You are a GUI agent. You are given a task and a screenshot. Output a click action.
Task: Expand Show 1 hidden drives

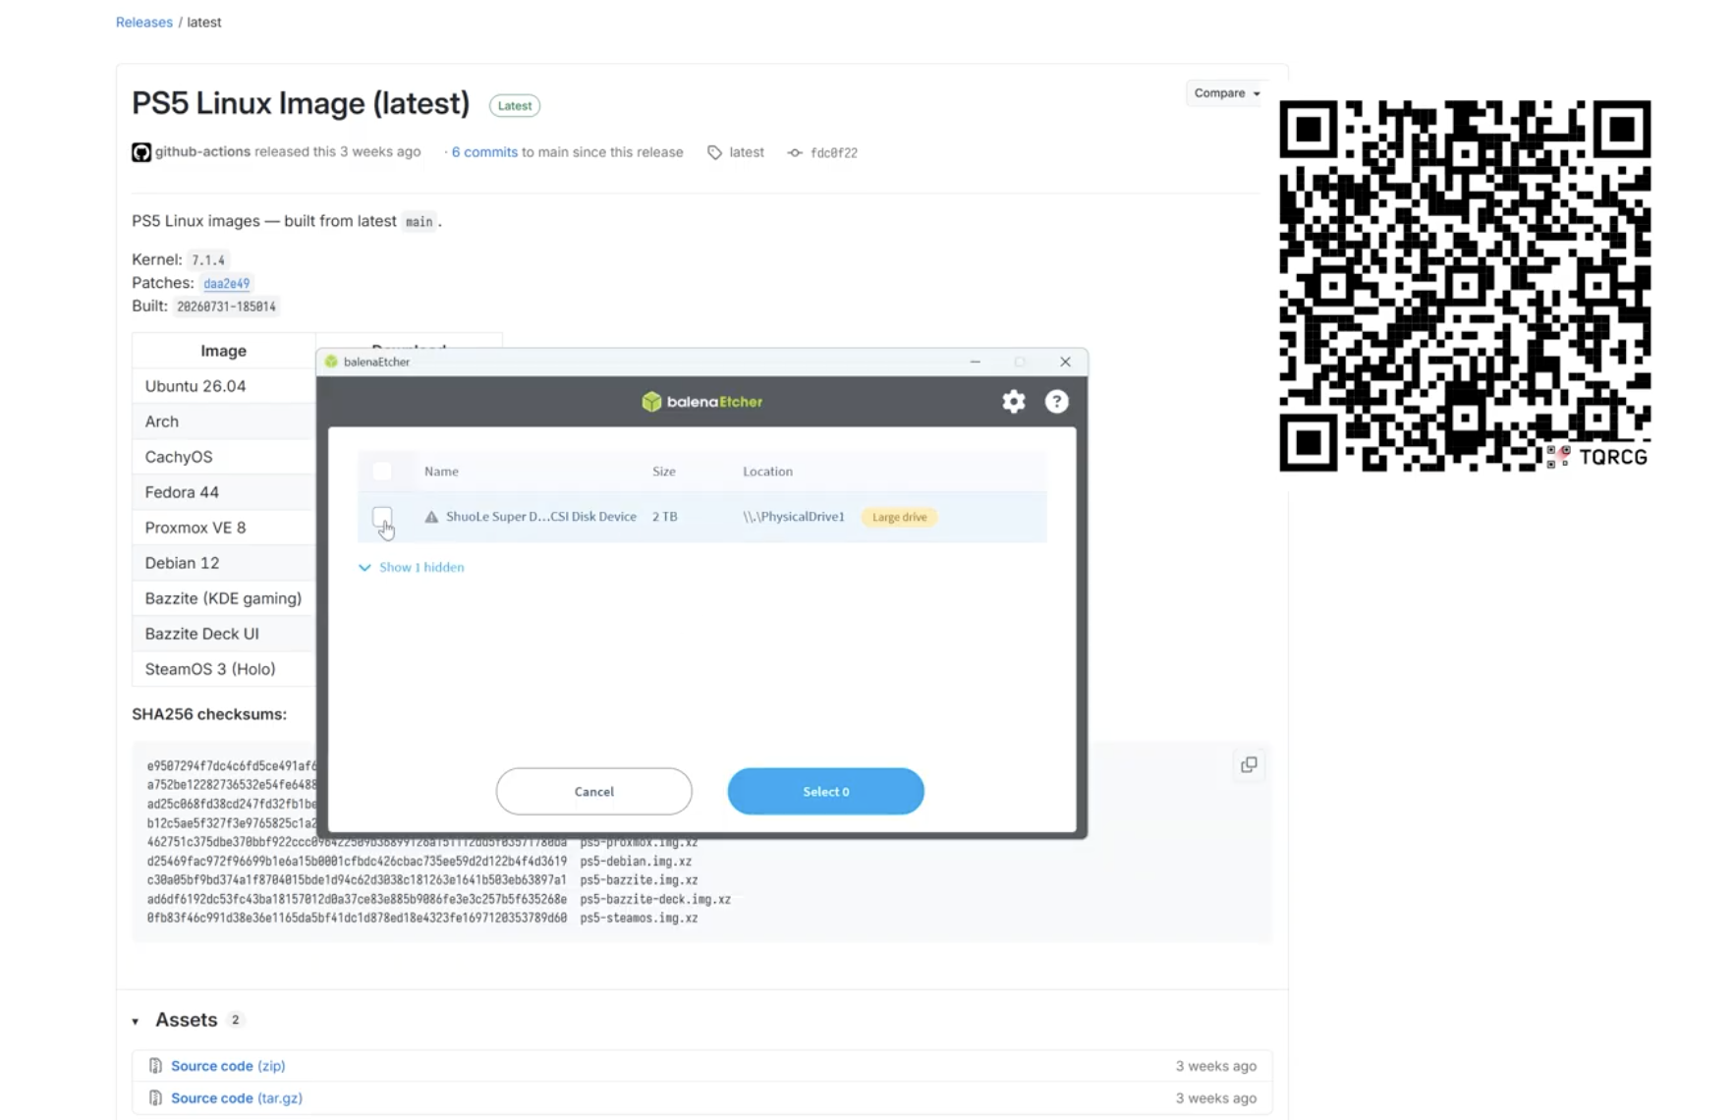coord(412,567)
